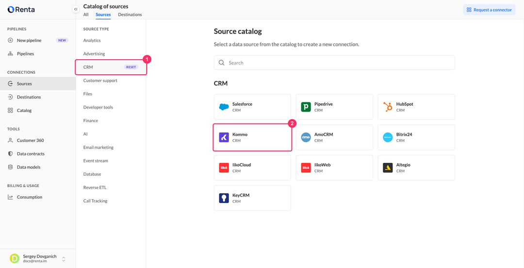Click the HubSpot orange logo icon
Image resolution: width=524 pixels, height=268 pixels.
pyautogui.click(x=388, y=107)
